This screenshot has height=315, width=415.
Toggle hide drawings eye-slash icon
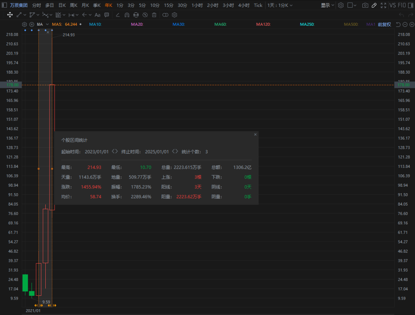coord(145,15)
